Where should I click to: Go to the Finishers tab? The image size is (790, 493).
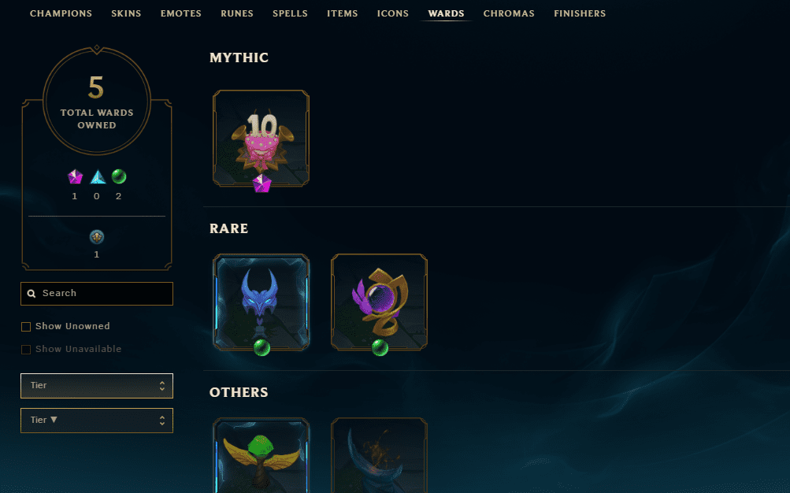coord(580,13)
